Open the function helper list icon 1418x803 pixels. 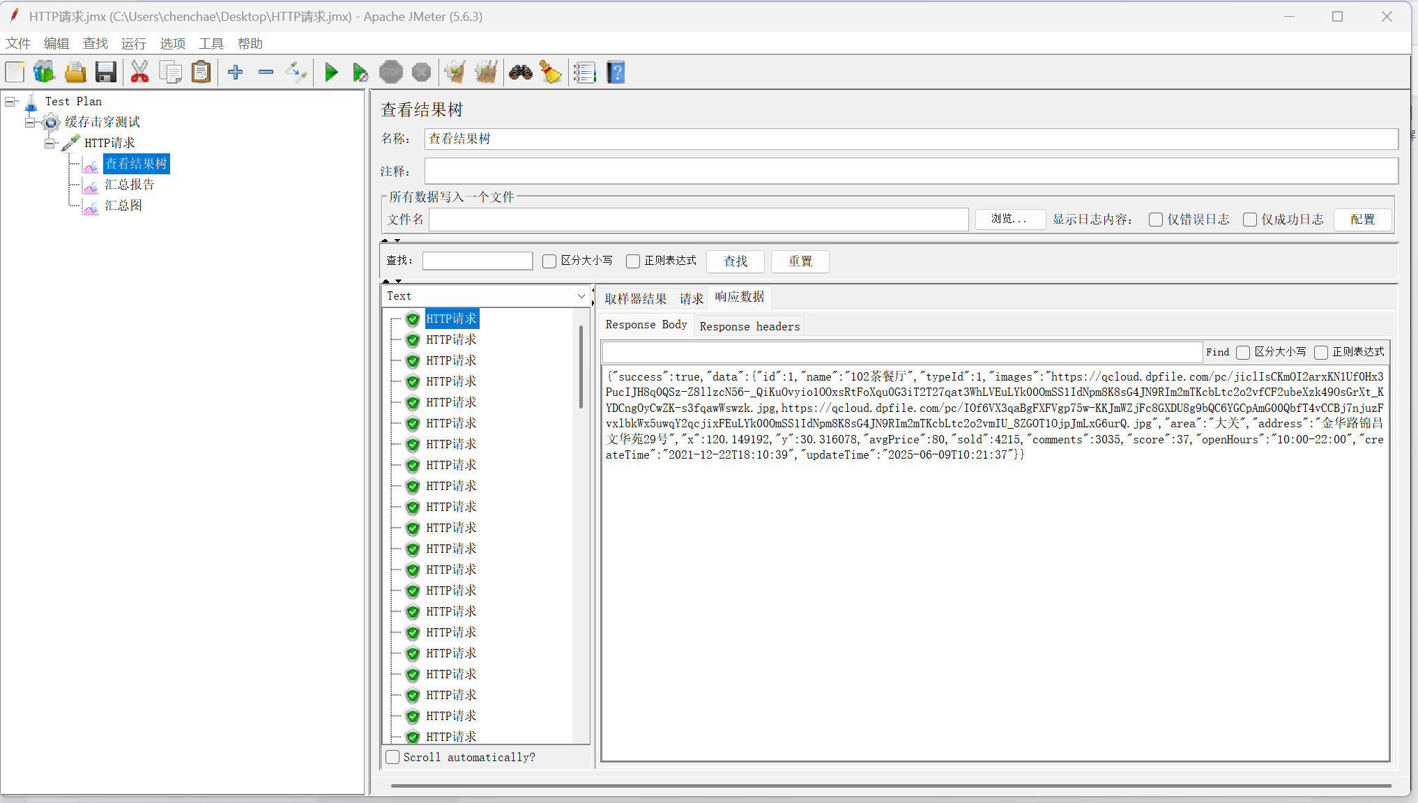584,72
